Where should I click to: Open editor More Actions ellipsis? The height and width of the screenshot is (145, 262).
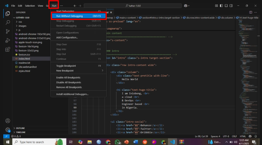pos(256,12)
